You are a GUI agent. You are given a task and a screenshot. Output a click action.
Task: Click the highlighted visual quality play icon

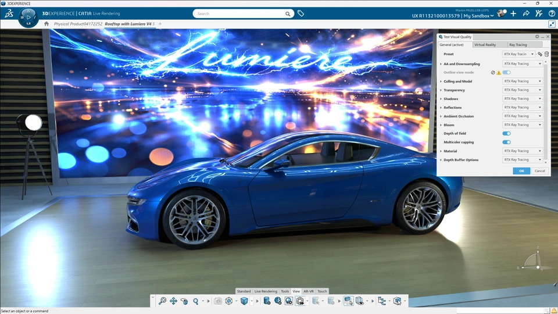tap(300, 301)
